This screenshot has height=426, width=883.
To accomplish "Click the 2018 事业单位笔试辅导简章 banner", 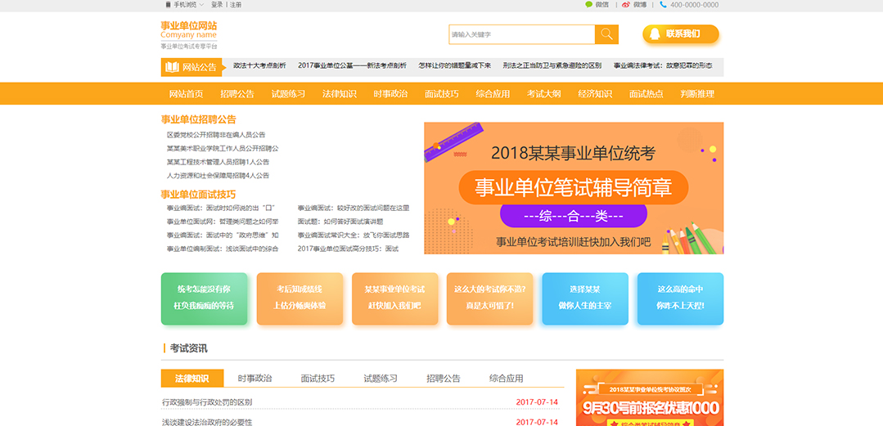I will click(x=573, y=188).
